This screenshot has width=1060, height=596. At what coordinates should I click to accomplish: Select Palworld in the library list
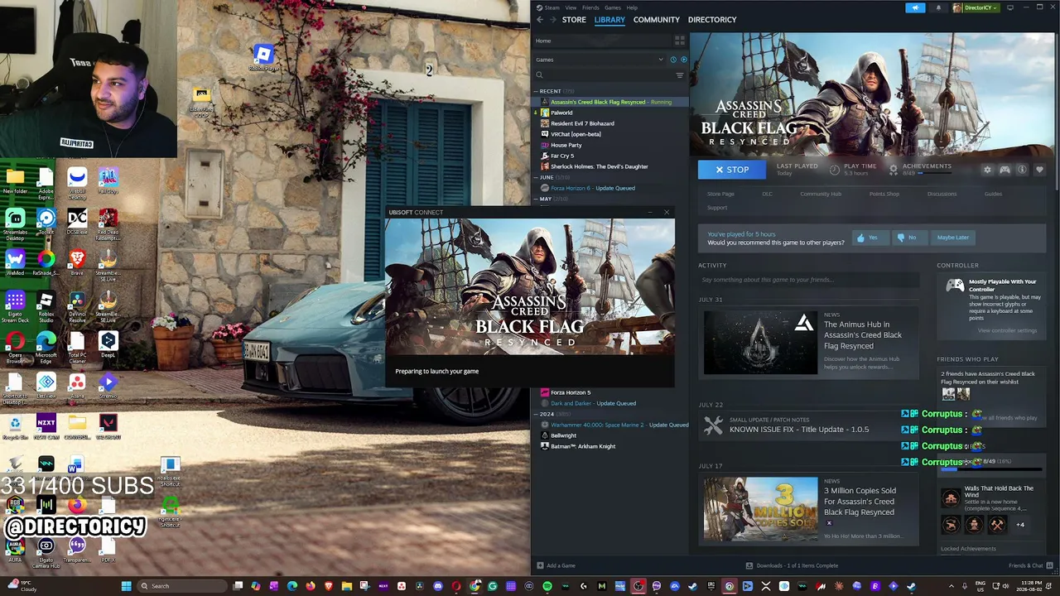(x=561, y=113)
